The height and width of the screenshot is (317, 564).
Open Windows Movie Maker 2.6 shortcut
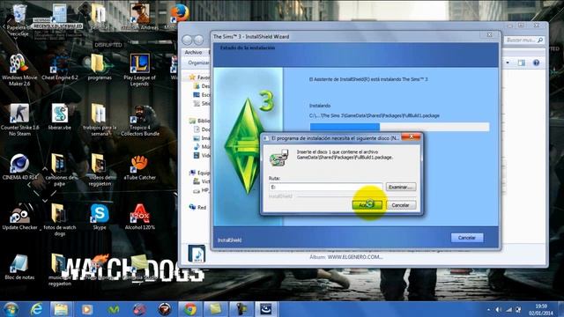(x=19, y=70)
